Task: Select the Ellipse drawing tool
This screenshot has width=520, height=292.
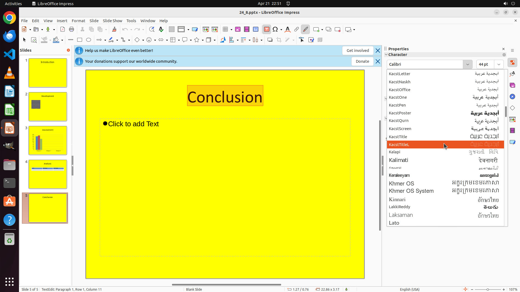Action: 89,40
